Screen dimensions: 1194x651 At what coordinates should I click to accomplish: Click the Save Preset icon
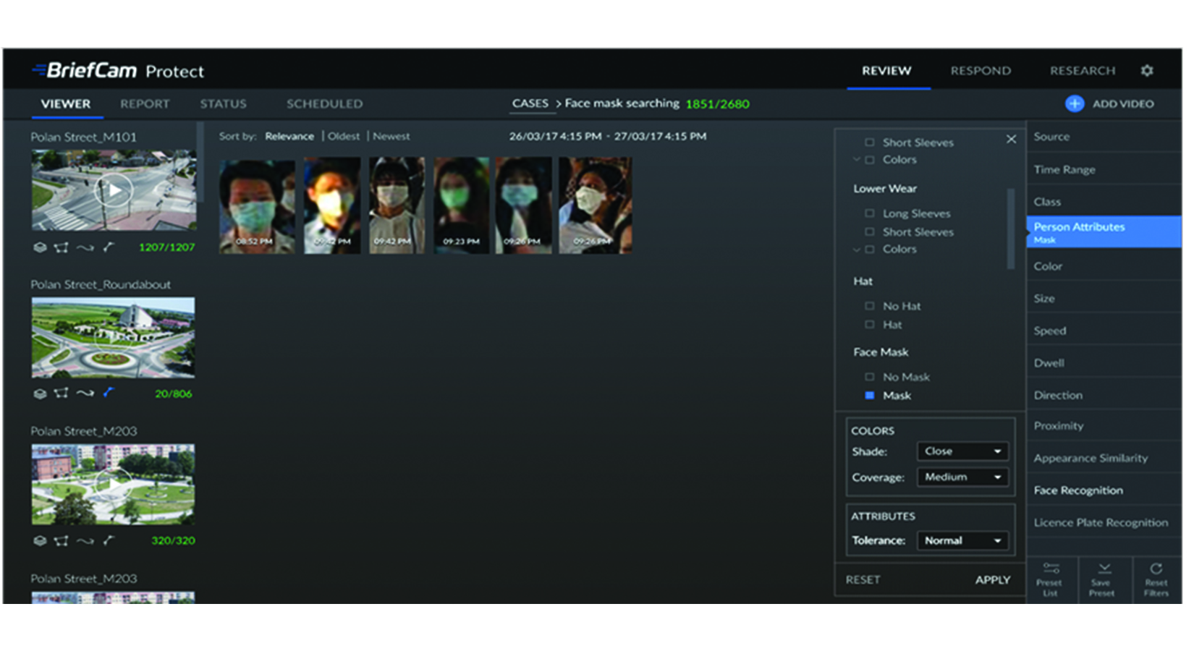click(1104, 569)
